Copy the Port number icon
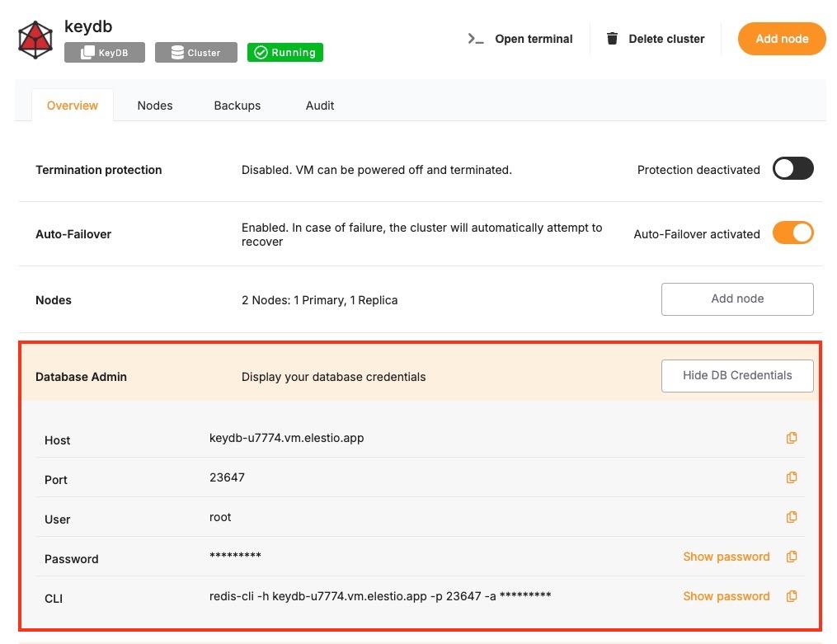The height and width of the screenshot is (644, 837). (x=792, y=477)
